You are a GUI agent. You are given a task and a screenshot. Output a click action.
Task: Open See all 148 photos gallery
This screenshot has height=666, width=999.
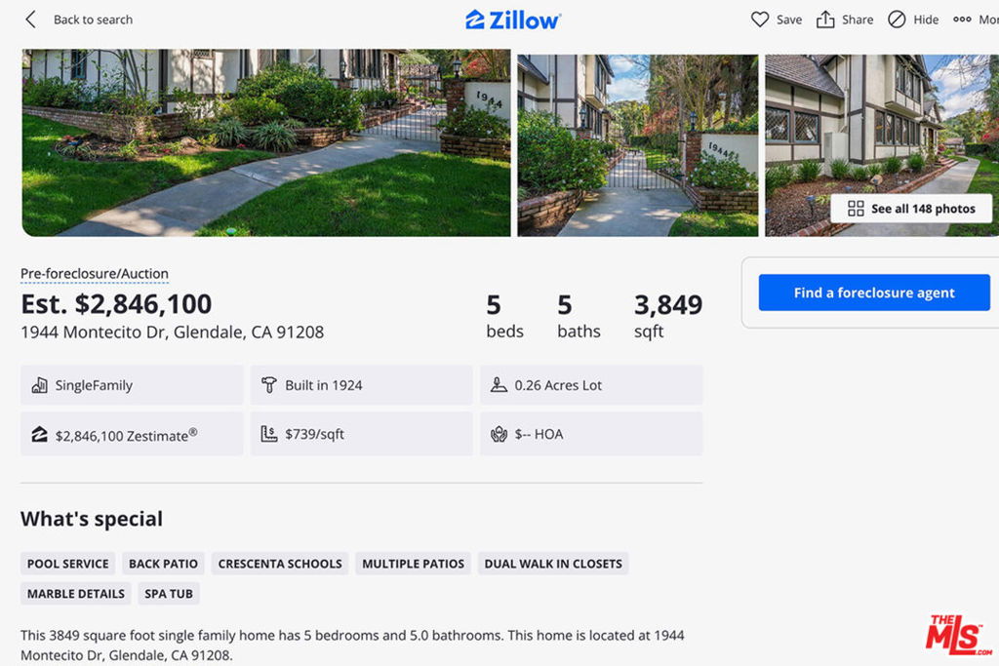(x=911, y=209)
